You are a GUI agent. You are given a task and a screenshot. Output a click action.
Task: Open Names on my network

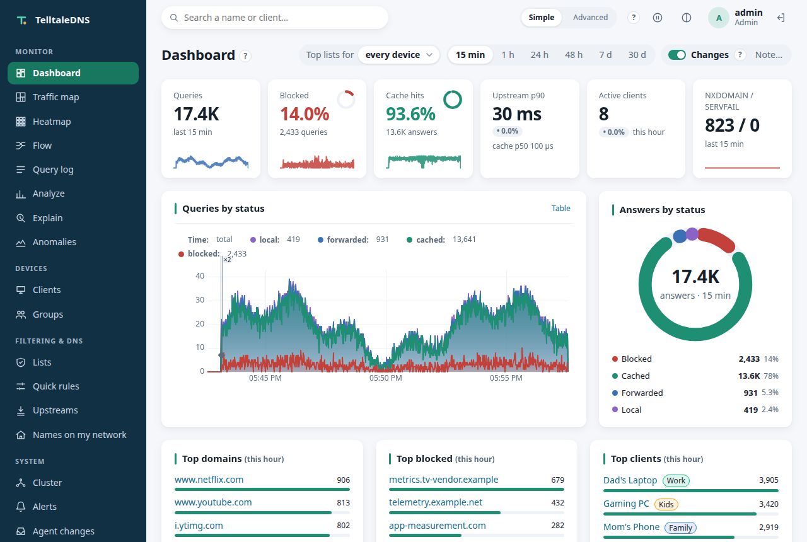pyautogui.click(x=73, y=435)
